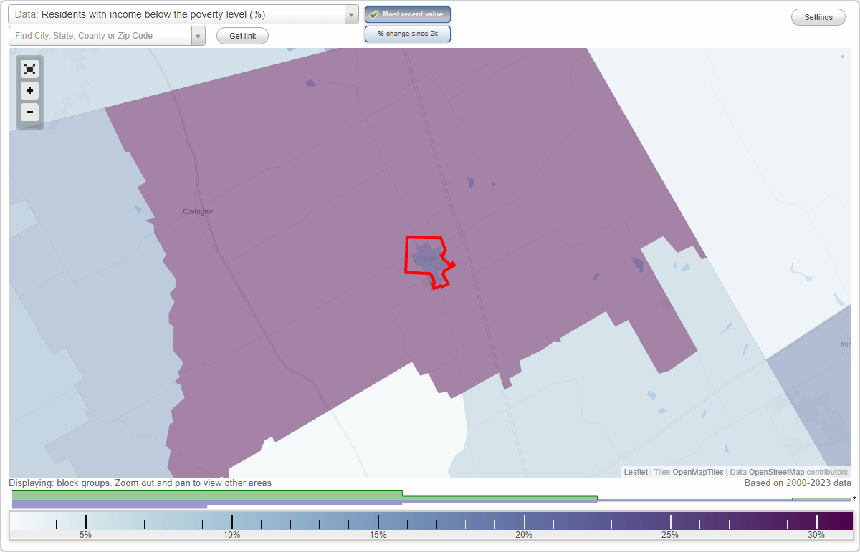Select a value on the poverty color scale
This screenshot has width=860, height=552.
click(x=430, y=520)
